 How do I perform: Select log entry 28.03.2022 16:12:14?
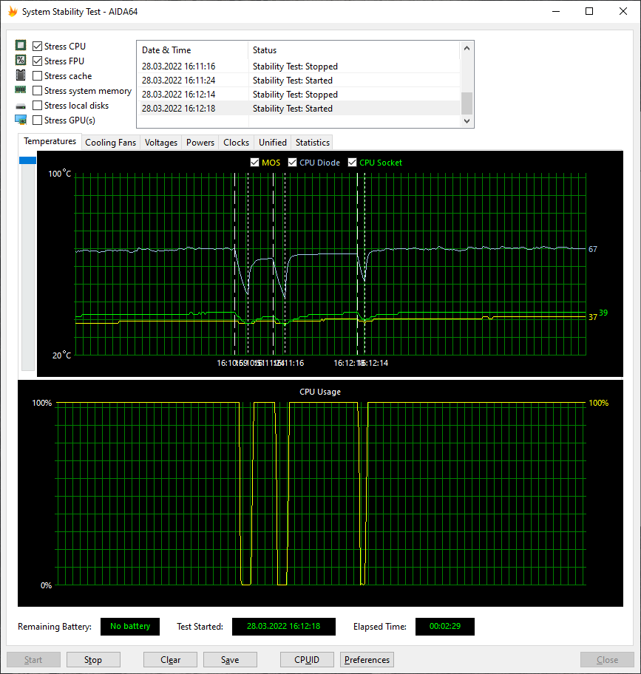(x=299, y=95)
